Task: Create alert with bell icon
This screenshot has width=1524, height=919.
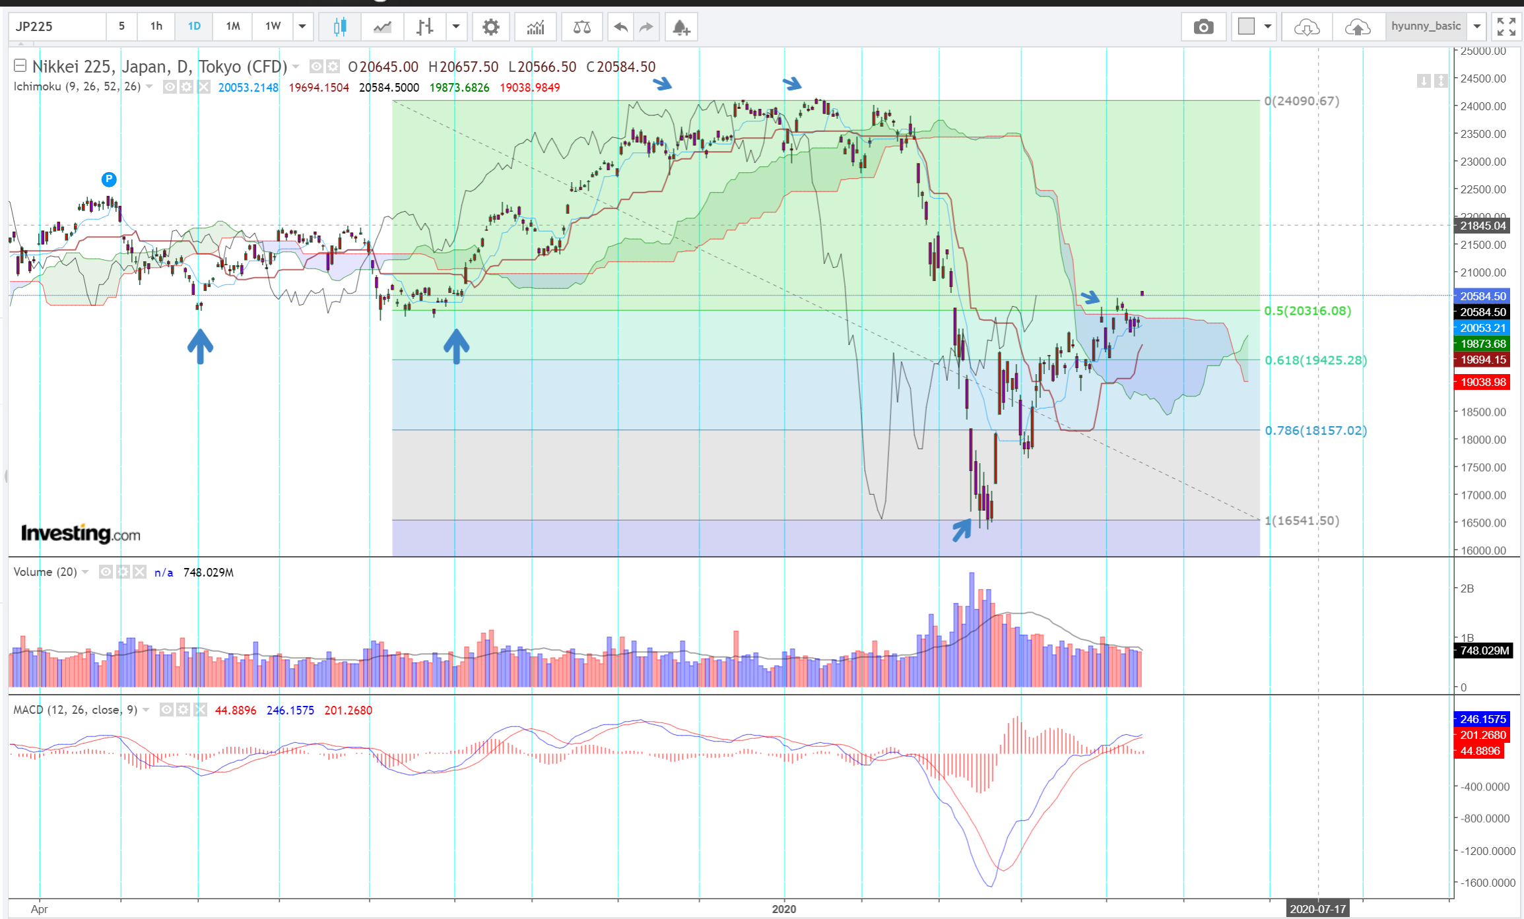Action: (x=681, y=27)
